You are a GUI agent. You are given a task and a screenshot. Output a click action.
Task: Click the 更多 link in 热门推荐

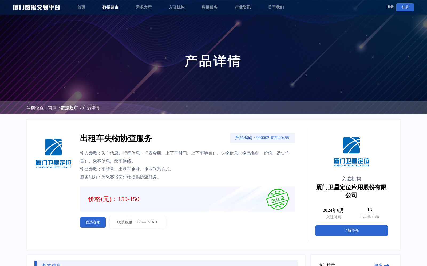[x=378, y=265]
